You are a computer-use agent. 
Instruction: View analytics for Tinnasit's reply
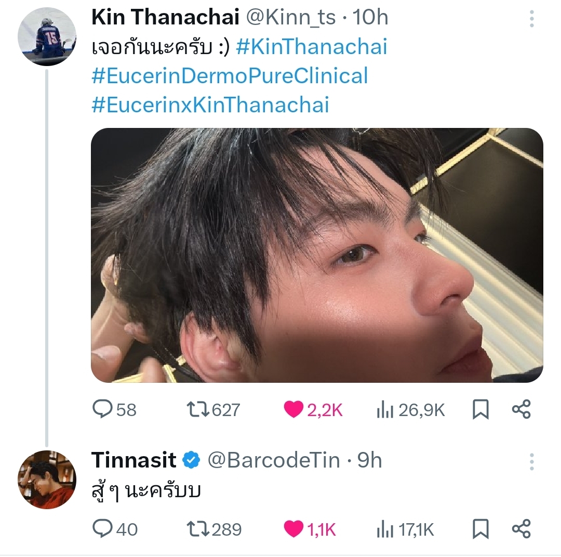(384, 529)
